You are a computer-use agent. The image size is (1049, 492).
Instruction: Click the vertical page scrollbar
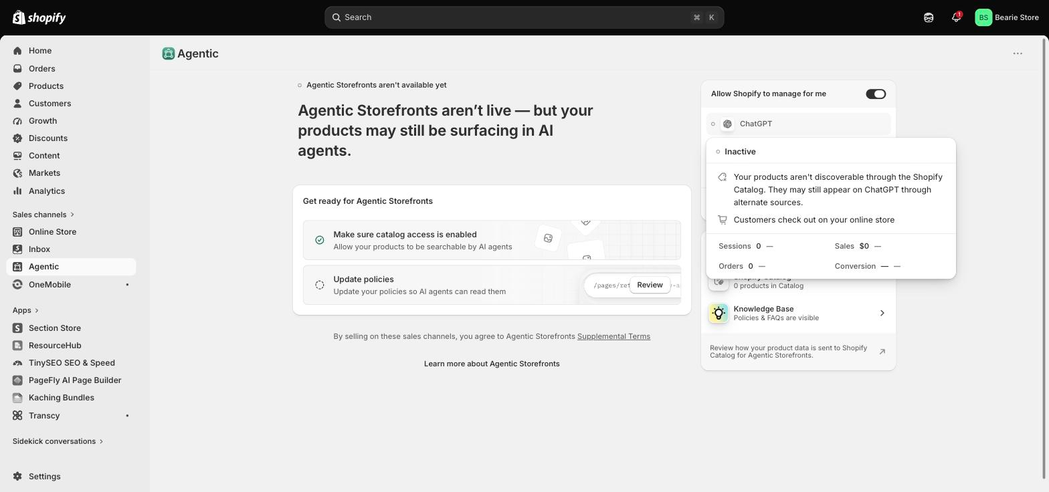1044,257
